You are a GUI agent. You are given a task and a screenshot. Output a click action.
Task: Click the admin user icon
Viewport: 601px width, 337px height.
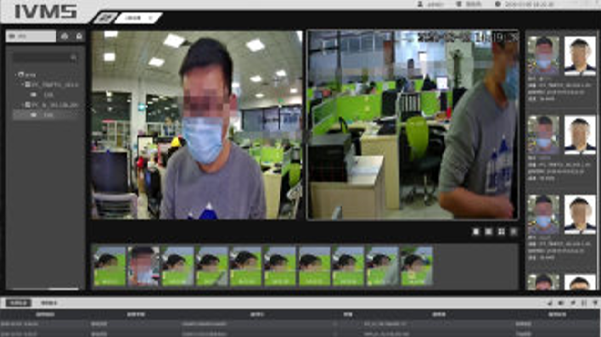420,4
